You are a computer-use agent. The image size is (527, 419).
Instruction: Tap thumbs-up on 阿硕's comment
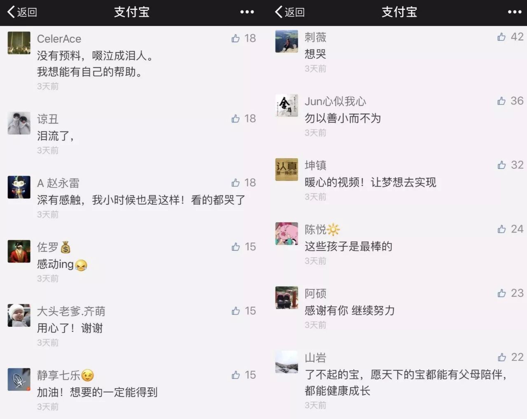501,293
